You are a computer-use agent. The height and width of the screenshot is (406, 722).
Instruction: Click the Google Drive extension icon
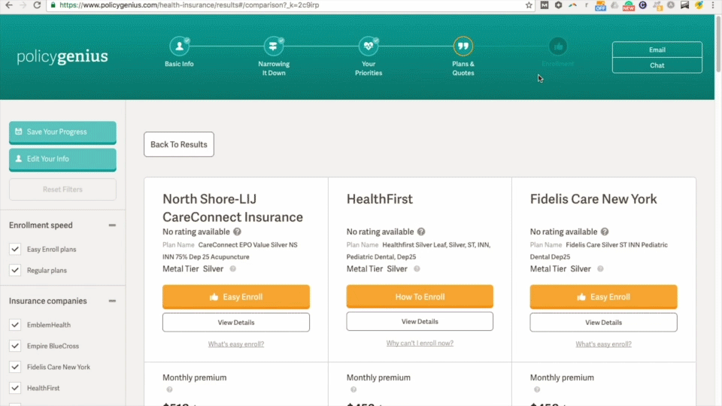point(614,5)
